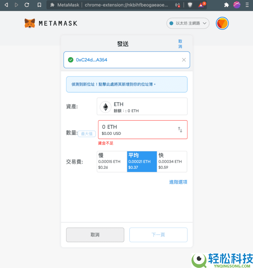
Task: Select the 平均 average fee option
Action: pyautogui.click(x=142, y=161)
